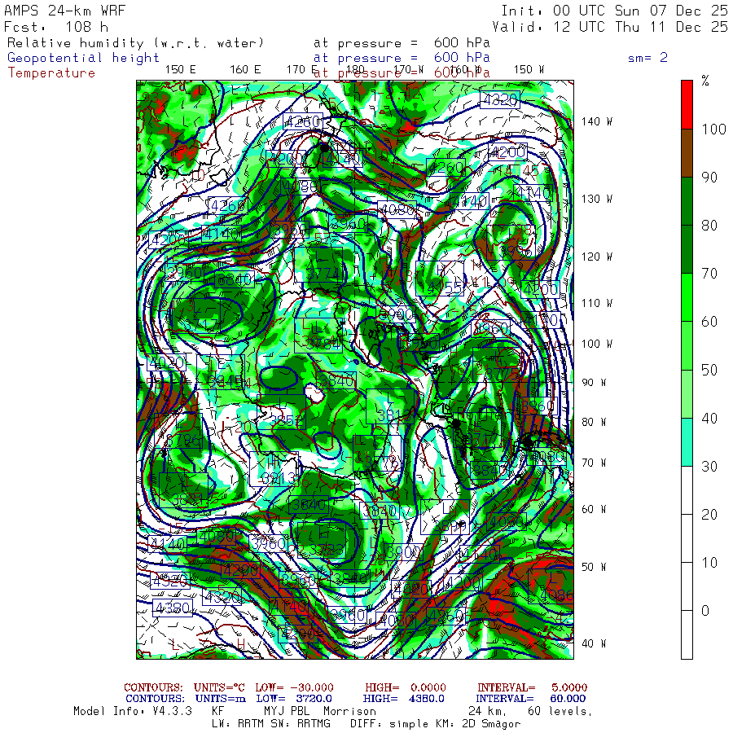Select the "Init: 00 UTC Sun 07 Dec 25" line
733x733 pixels.
pos(614,11)
